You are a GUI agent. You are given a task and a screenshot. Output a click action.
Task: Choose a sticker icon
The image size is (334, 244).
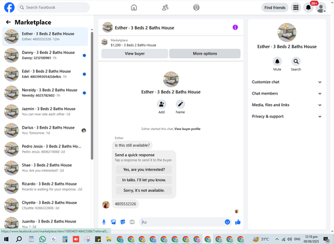coord(123,222)
